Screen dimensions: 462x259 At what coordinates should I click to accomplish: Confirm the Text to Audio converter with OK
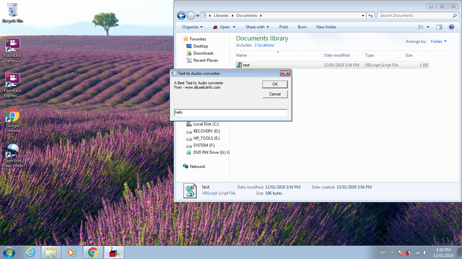click(275, 84)
